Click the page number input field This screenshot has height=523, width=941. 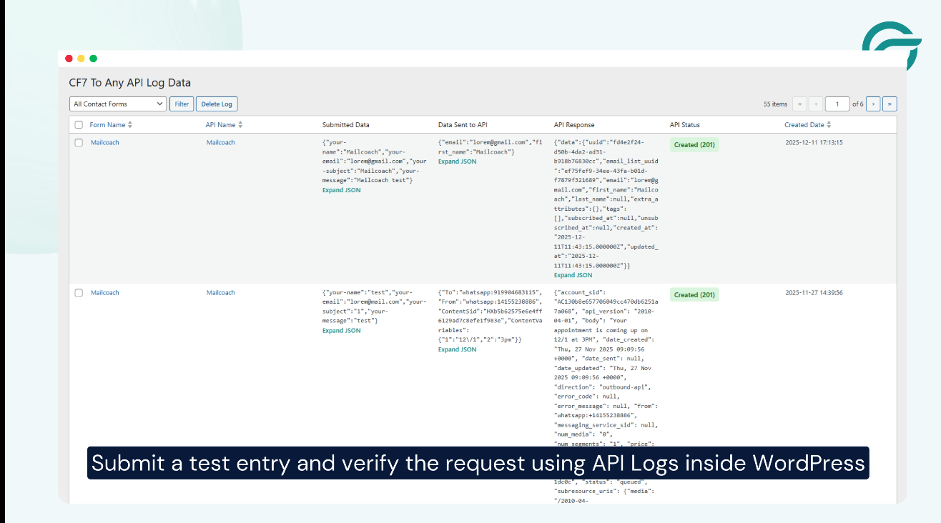837,104
